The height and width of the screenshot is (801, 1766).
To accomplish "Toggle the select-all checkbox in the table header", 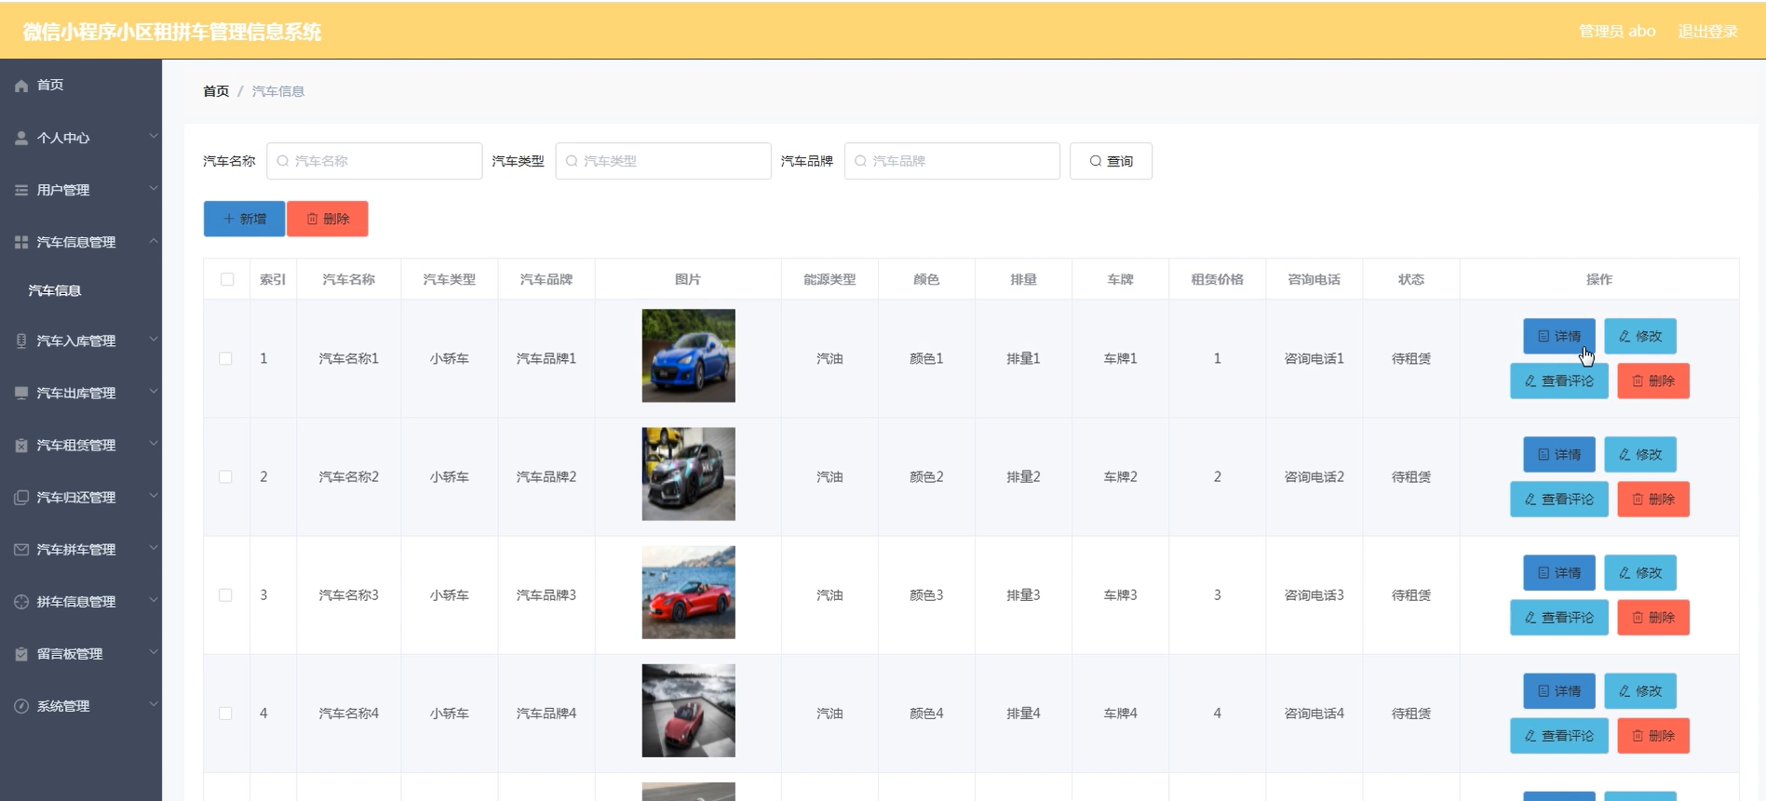I will point(227,279).
